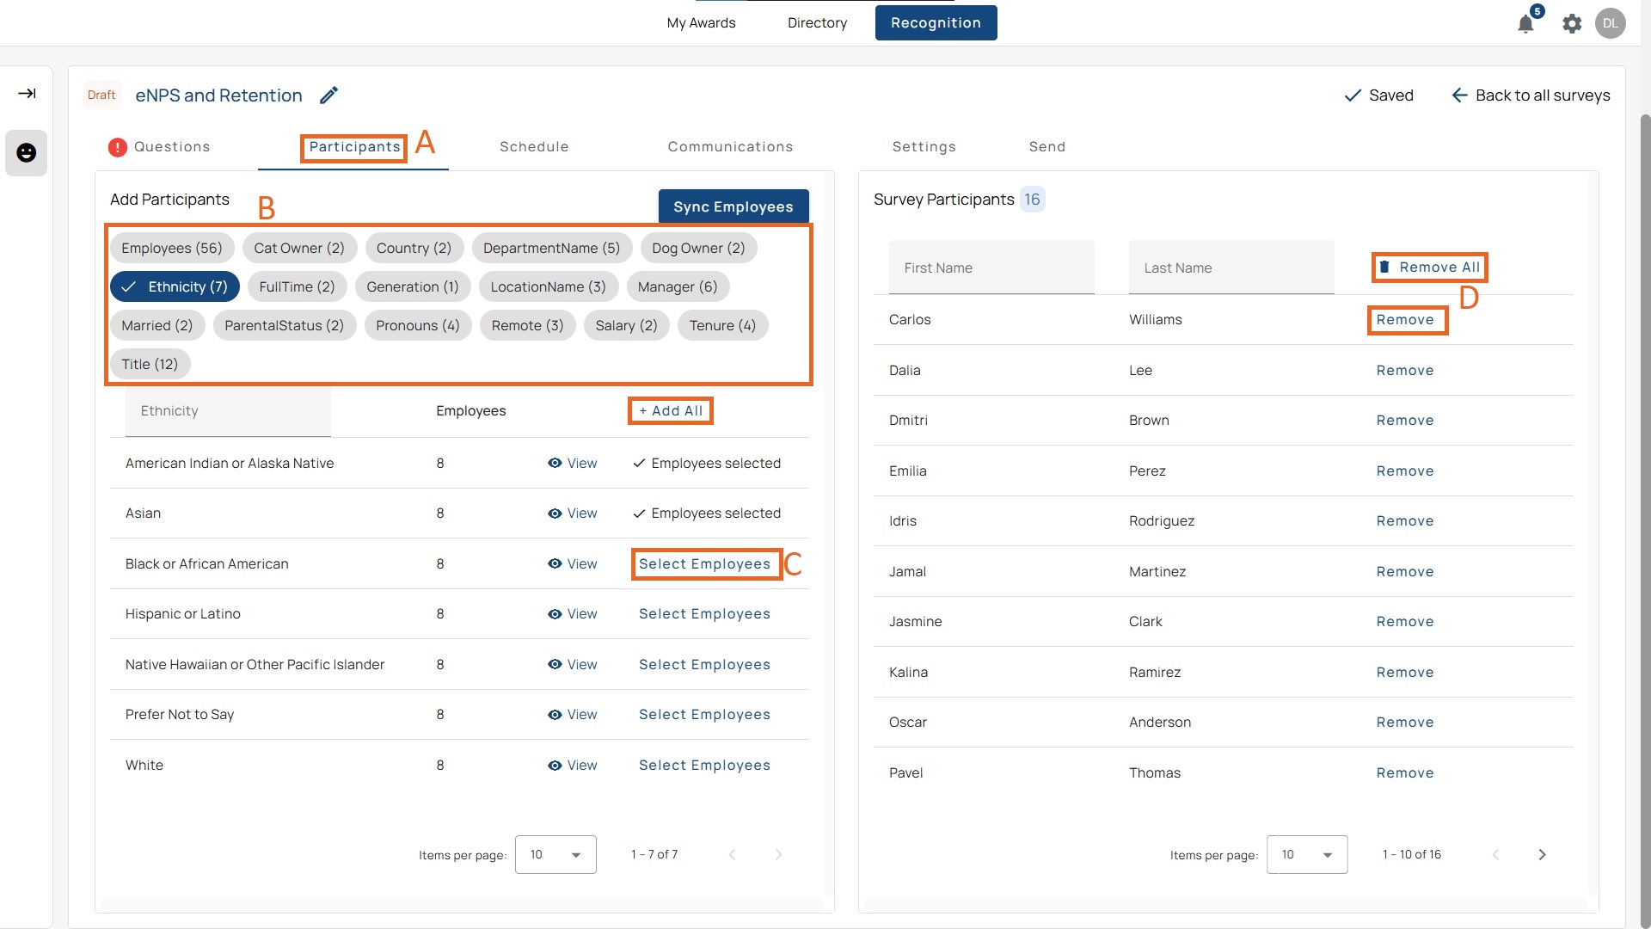Select the Pronouns (4) chip

click(x=417, y=325)
